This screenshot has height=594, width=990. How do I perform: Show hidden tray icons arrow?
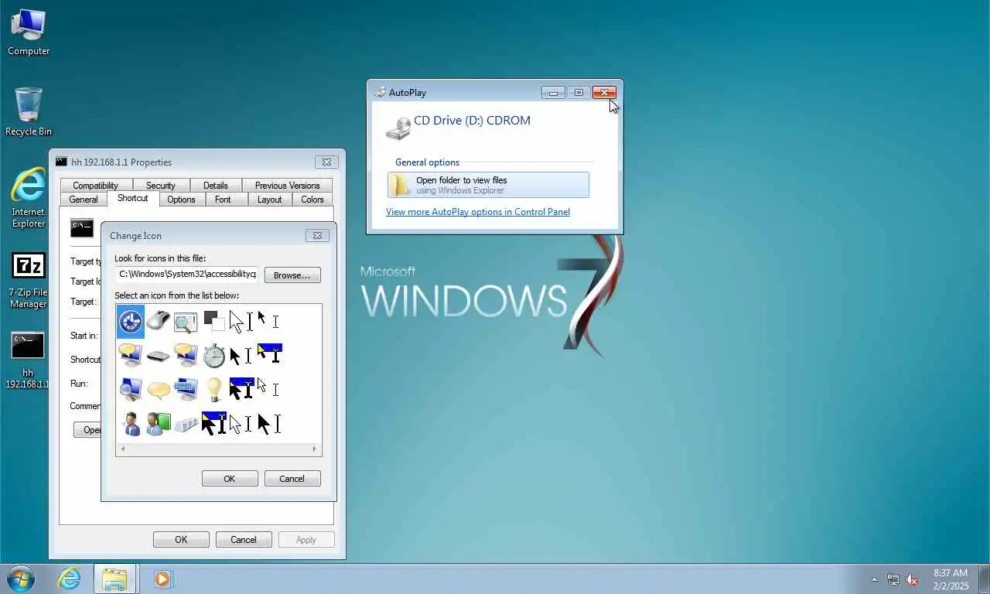pos(875,579)
